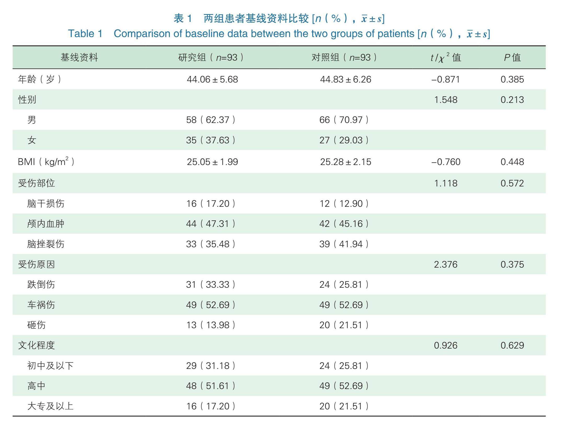The width and height of the screenshot is (564, 424).
Task: Click the 受伤部位 category row
Action: (36, 183)
